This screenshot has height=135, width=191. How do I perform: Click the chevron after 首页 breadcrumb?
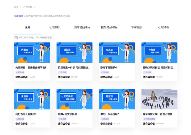click(x=21, y=7)
